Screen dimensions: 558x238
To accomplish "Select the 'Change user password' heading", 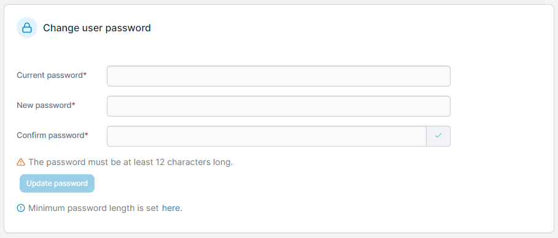I will (x=97, y=28).
